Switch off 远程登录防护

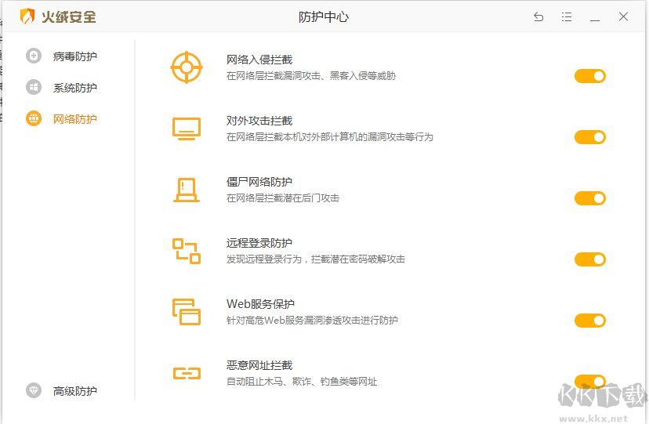[589, 259]
